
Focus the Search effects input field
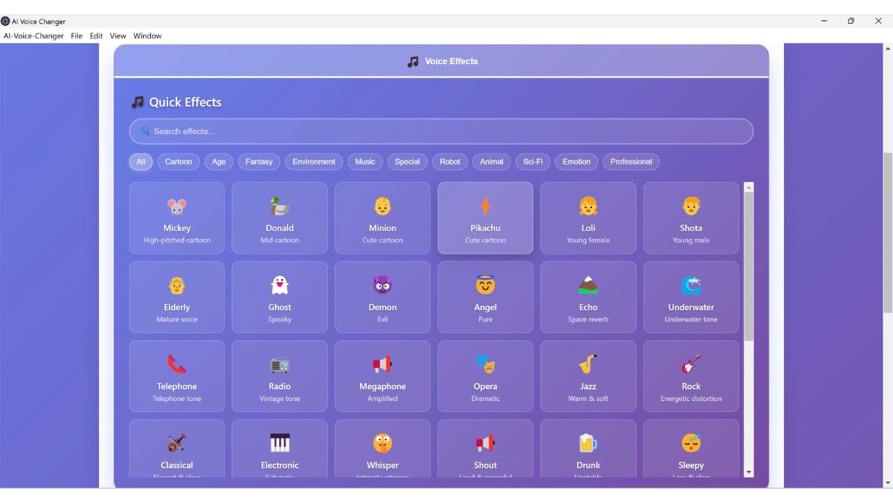coord(441,131)
